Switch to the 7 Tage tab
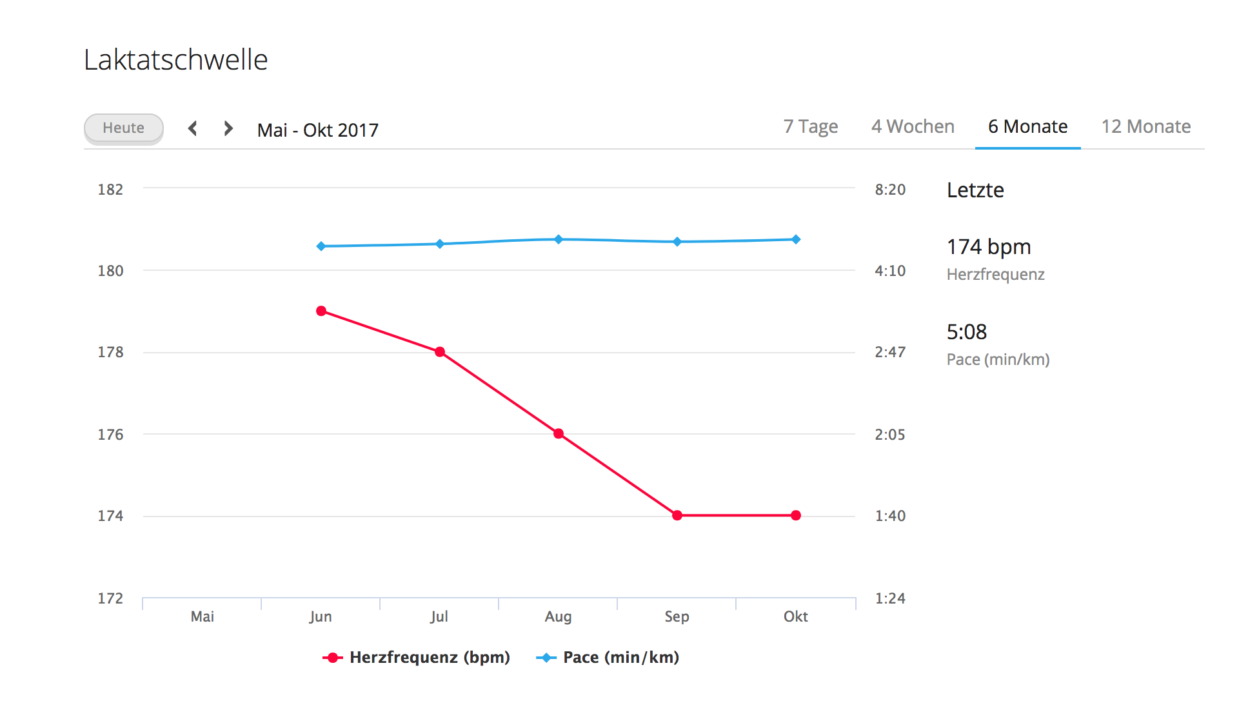This screenshot has width=1259, height=708. [810, 126]
